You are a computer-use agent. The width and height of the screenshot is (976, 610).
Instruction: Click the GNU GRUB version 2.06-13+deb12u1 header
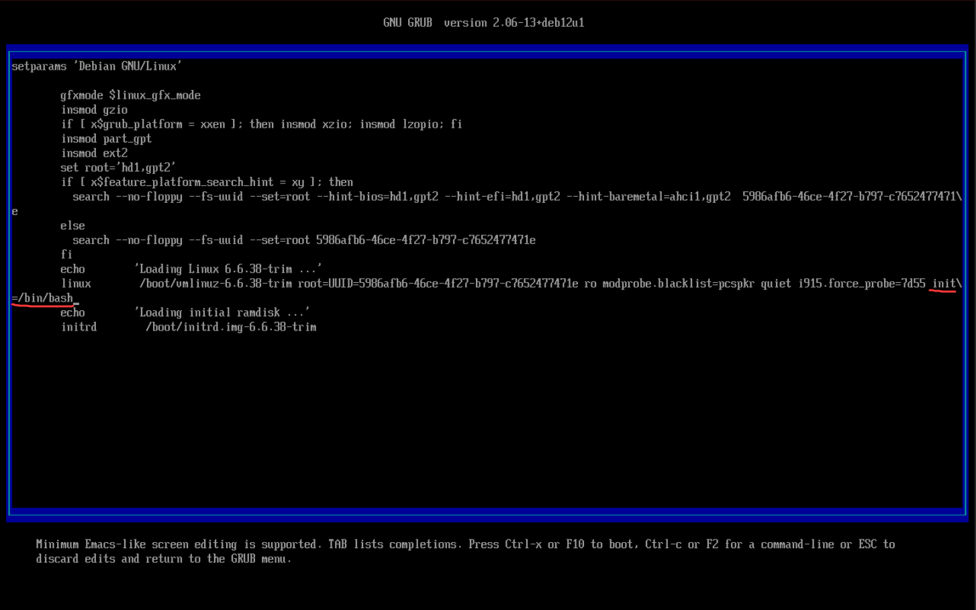tap(483, 23)
